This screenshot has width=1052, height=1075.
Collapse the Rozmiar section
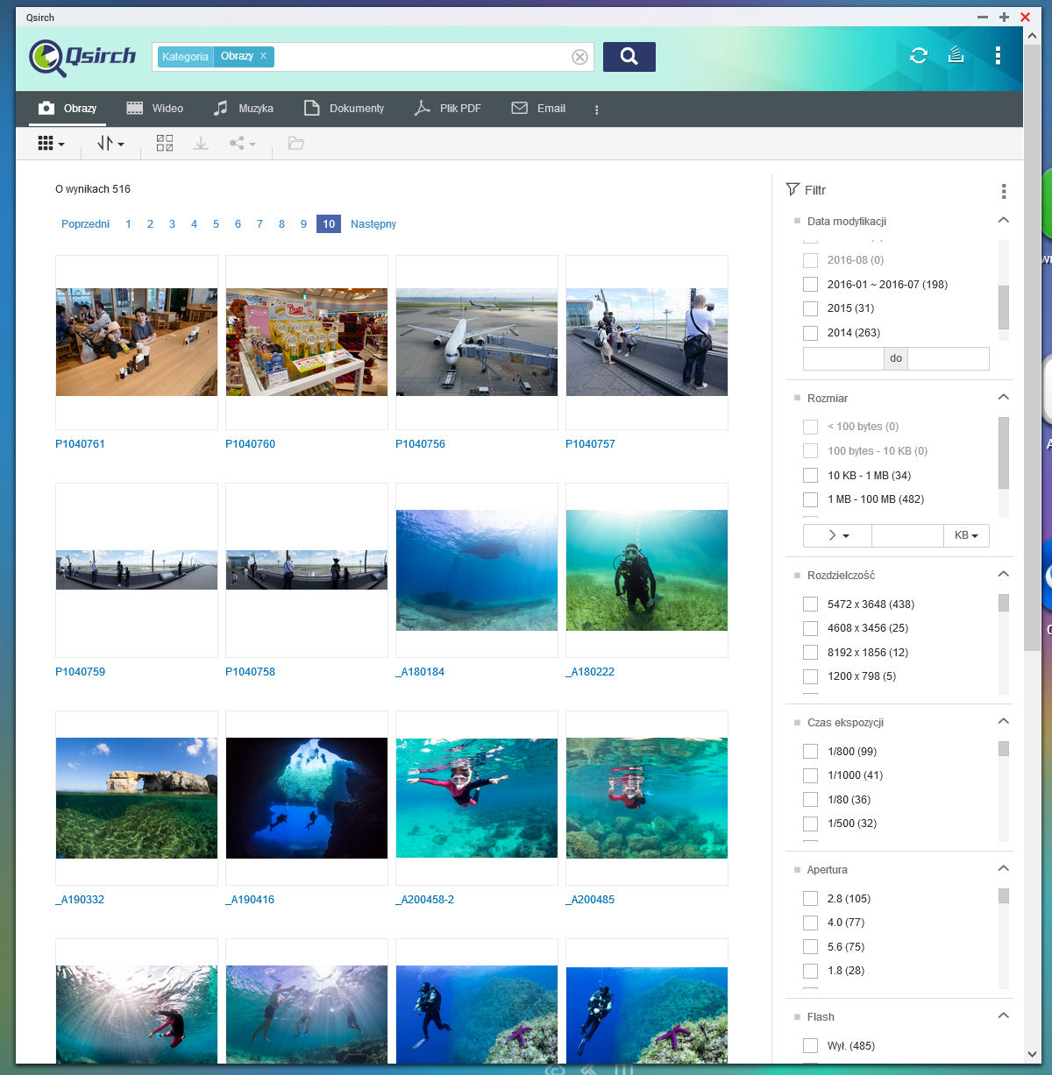tap(1004, 398)
